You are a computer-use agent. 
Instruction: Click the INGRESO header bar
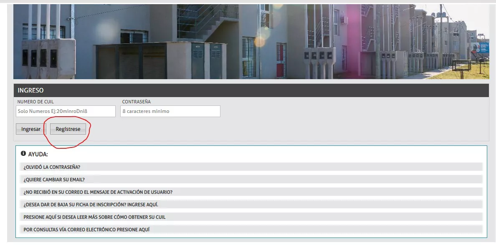tap(251, 90)
